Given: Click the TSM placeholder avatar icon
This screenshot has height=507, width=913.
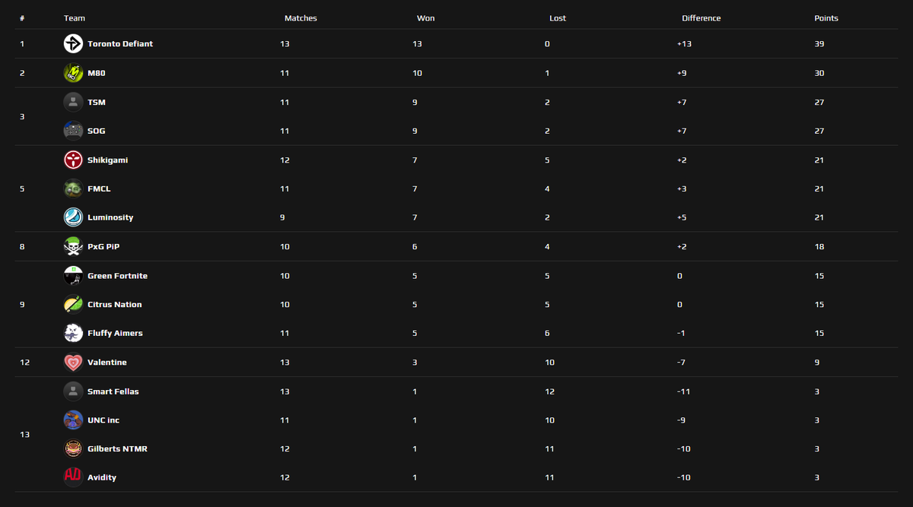Looking at the screenshot, I should 73,102.
